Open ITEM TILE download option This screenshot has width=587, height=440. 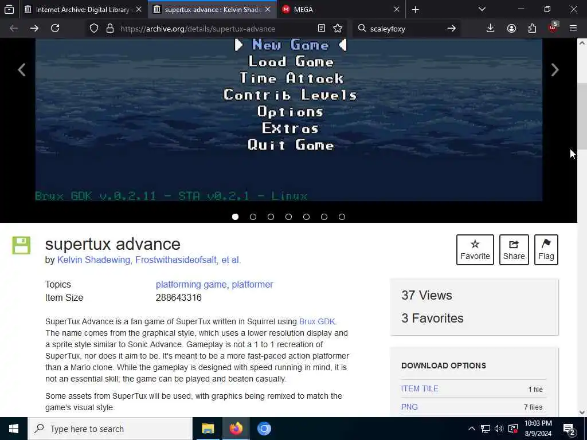click(x=420, y=389)
